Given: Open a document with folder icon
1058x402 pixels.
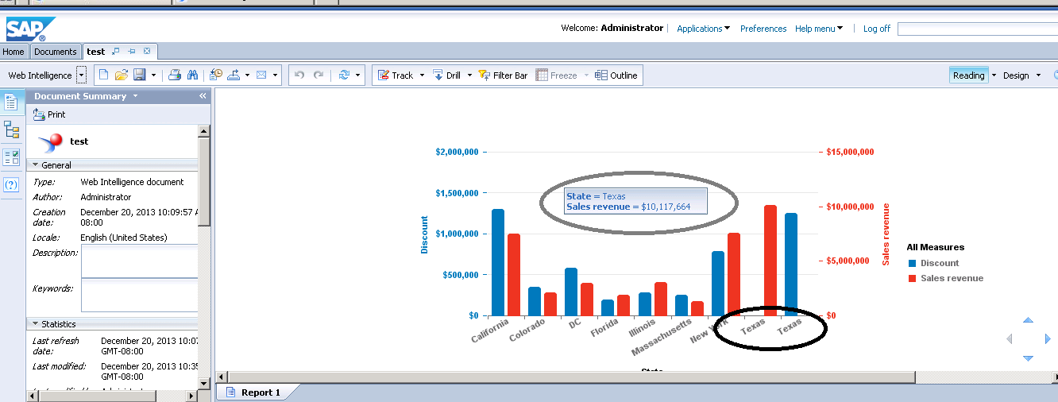Looking at the screenshot, I should [x=122, y=75].
